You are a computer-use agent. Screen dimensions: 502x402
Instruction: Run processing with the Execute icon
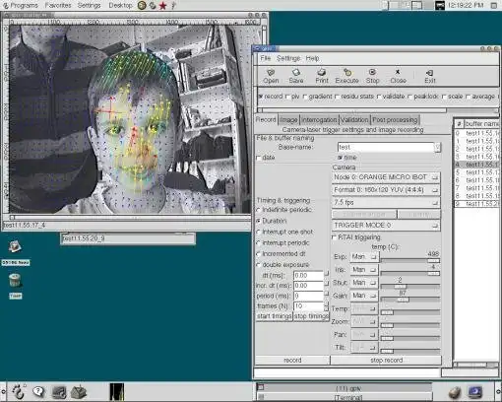coord(346,76)
